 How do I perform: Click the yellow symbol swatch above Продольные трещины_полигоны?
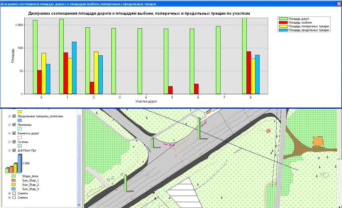click(20, 111)
